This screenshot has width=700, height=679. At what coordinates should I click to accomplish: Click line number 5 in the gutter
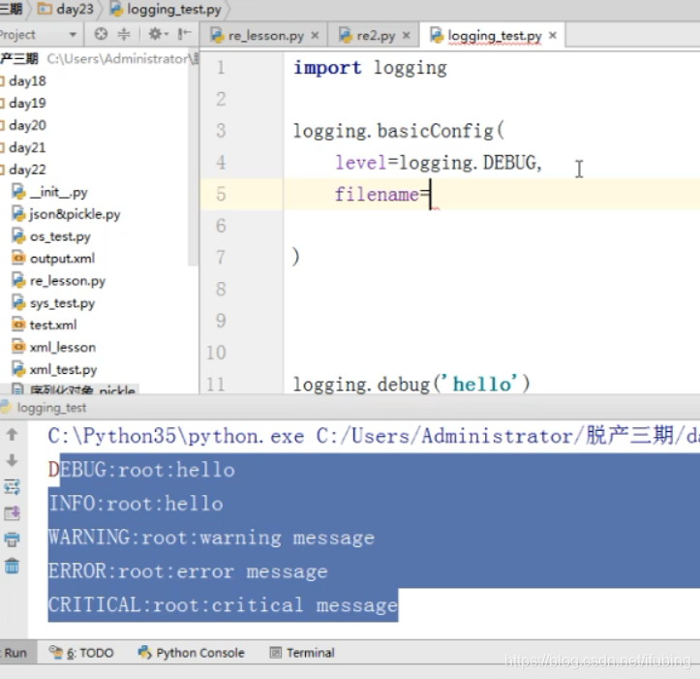click(221, 195)
